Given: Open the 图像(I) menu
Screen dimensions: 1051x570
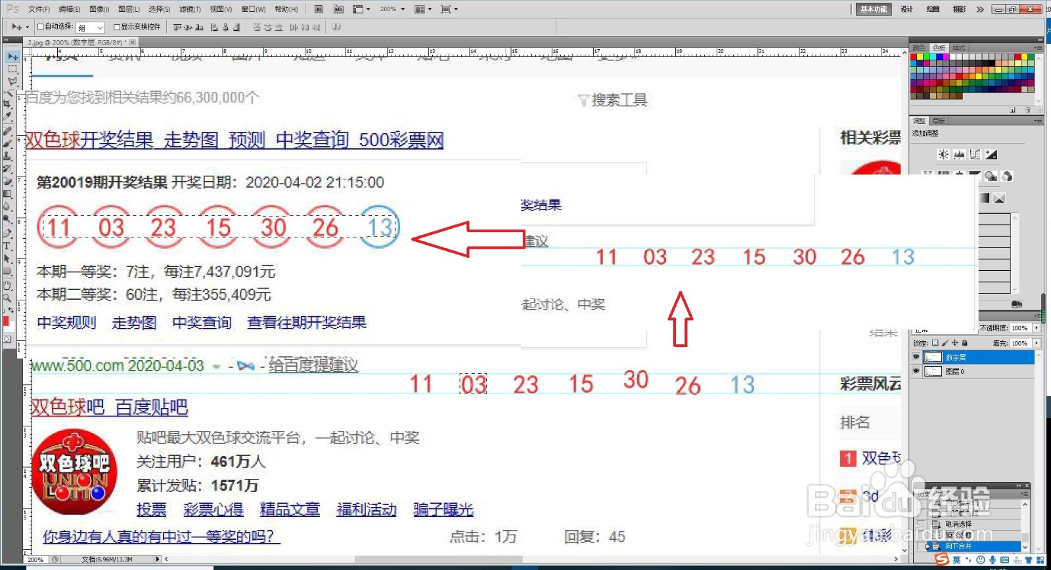Looking at the screenshot, I should pos(99,9).
